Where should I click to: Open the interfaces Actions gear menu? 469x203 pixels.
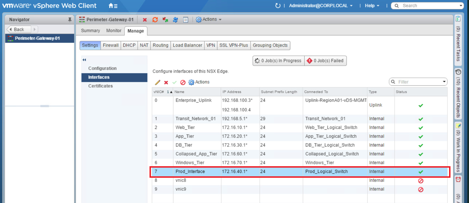click(199, 82)
